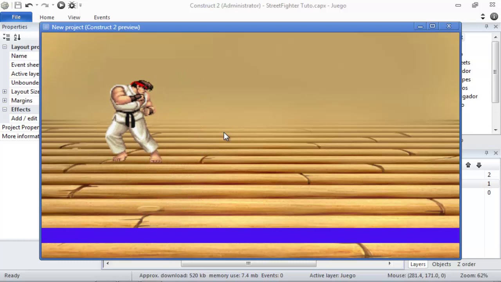The image size is (501, 282).
Task: Close the Construct 2 preview window
Action: [449, 26]
